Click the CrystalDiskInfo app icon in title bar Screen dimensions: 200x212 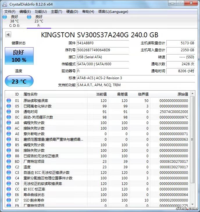5,4
